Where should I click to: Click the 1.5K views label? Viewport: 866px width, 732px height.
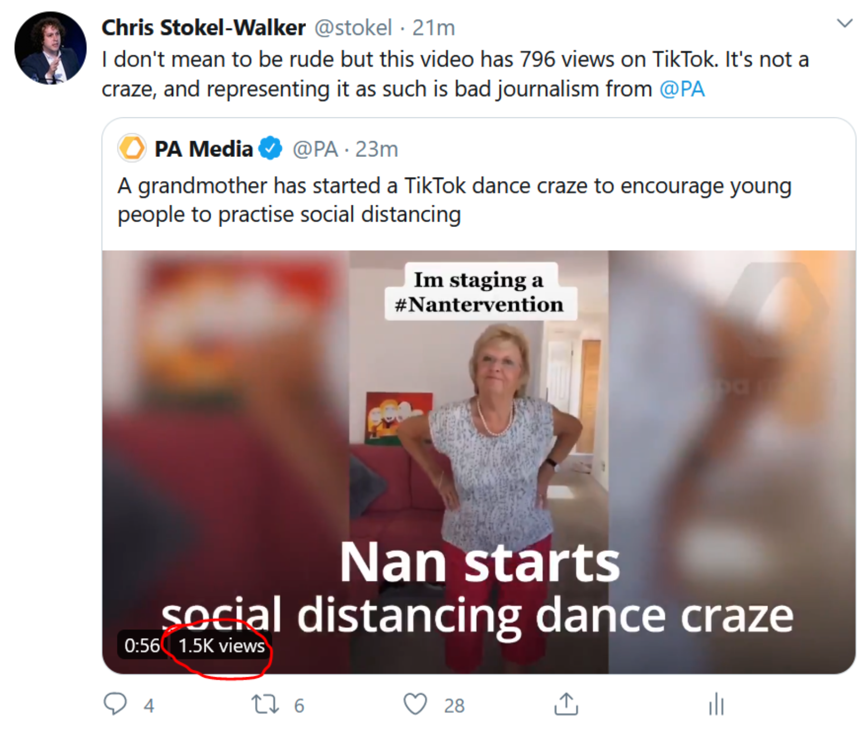coord(222,645)
